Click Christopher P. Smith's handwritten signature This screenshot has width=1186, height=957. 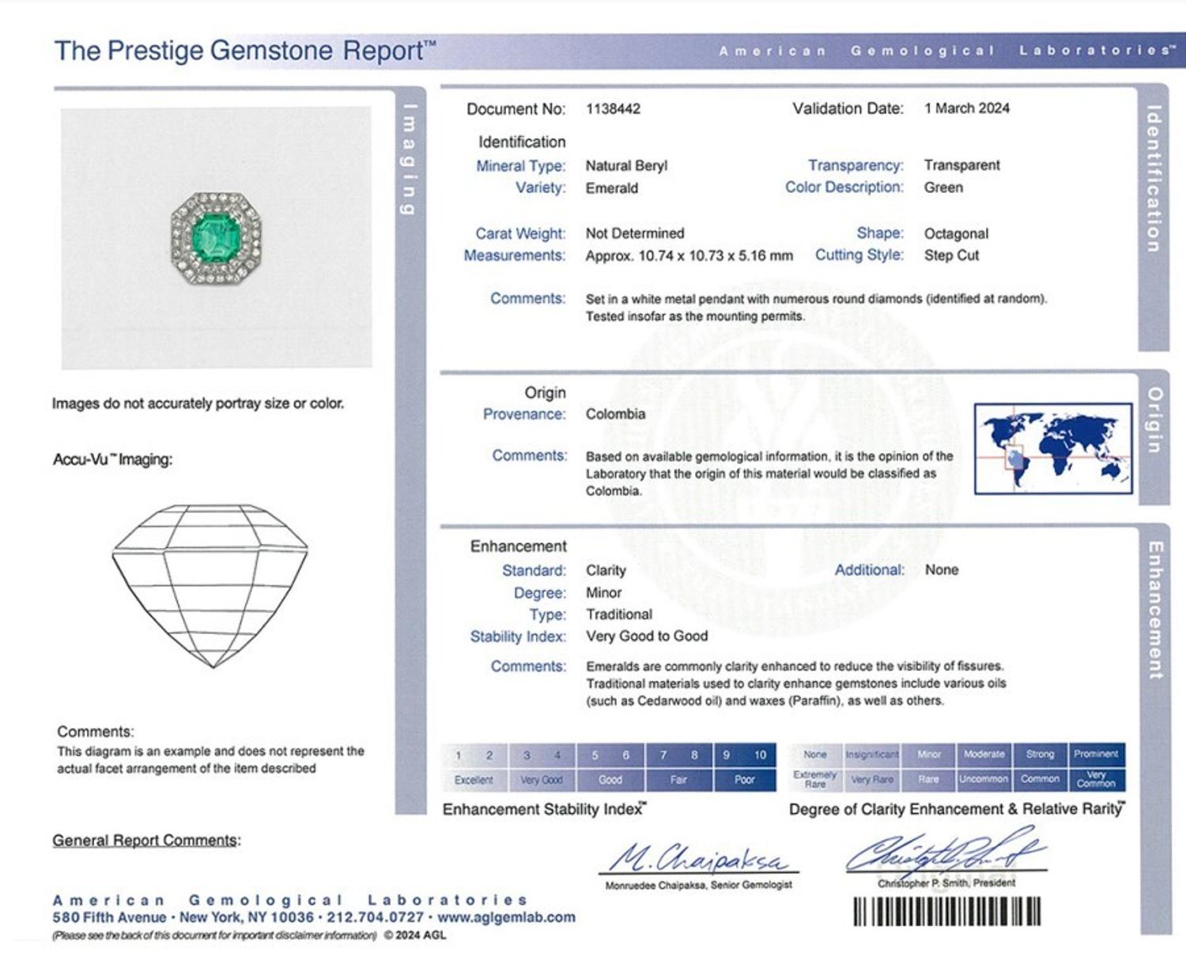point(946,850)
